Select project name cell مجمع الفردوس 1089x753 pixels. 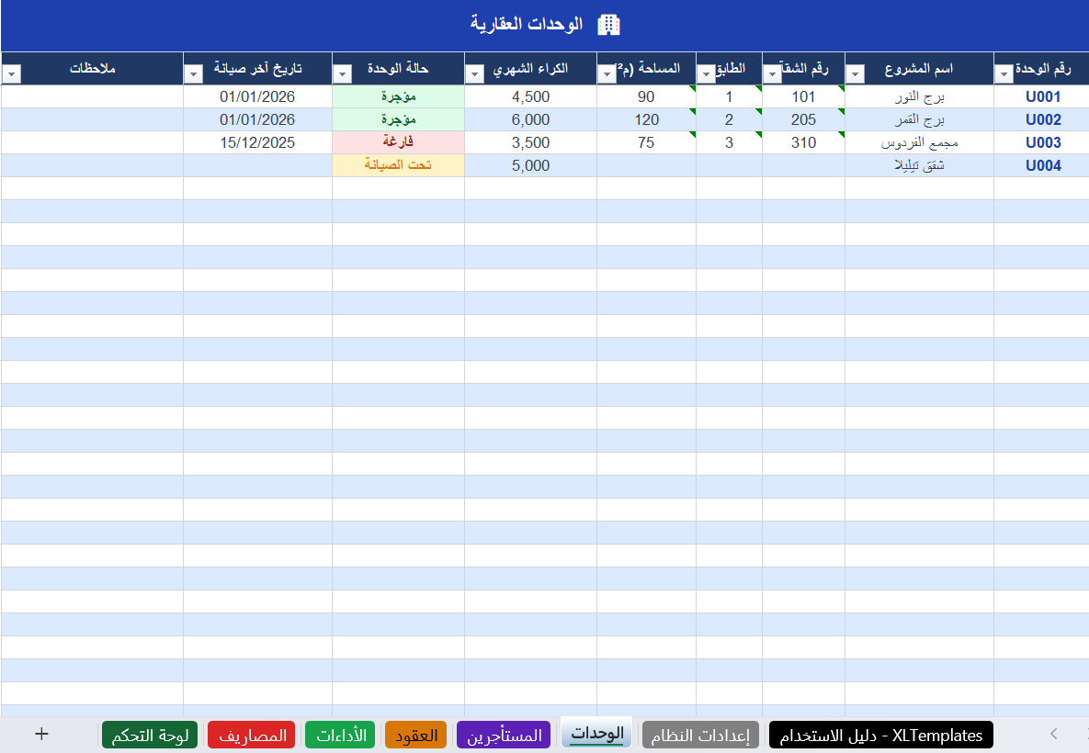click(x=920, y=142)
